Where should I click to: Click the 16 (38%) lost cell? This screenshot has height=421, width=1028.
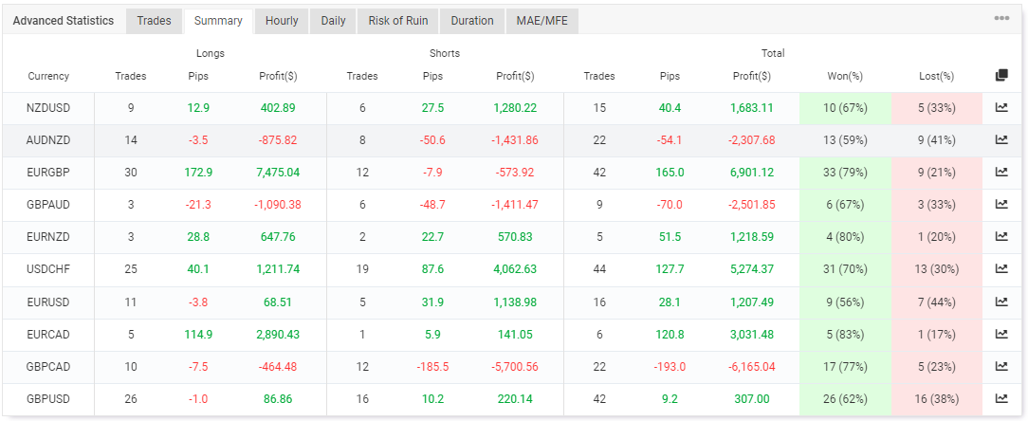936,398
